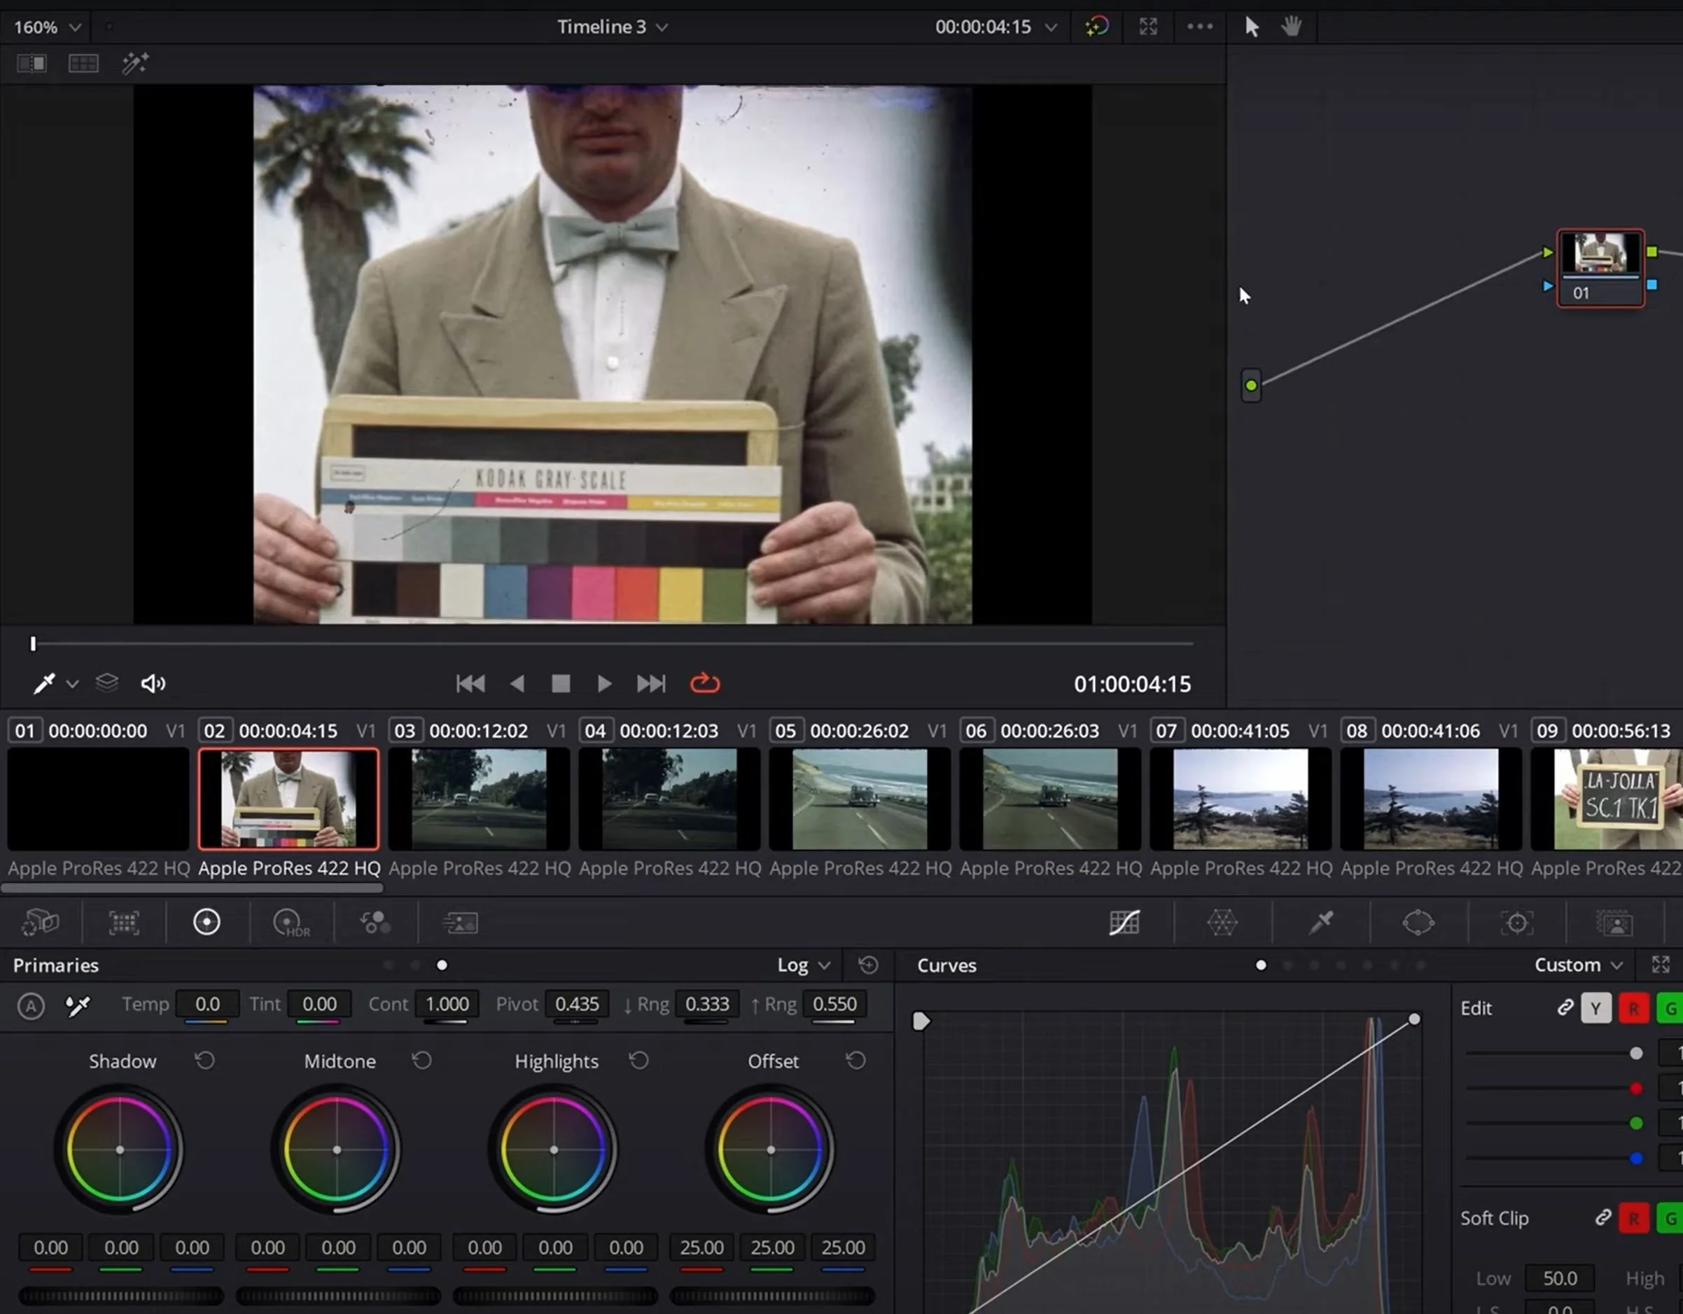Screen dimensions: 1683x1314
Task: Click the auto balance A button
Action: pos(31,1006)
